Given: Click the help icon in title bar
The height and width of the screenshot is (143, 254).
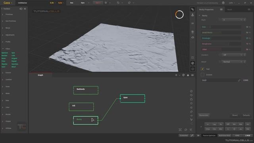Looking at the screenshot, I should tap(223, 3).
